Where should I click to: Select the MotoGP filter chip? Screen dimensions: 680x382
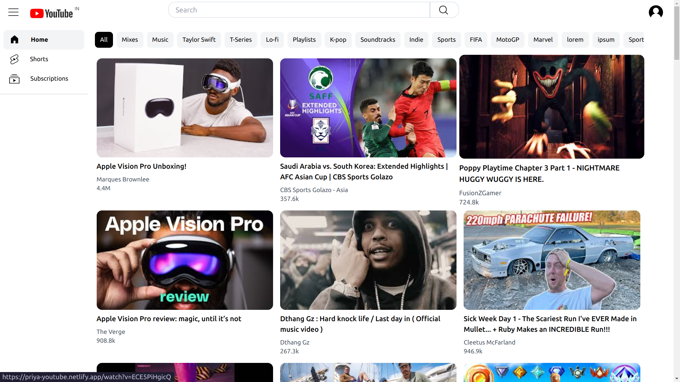pyautogui.click(x=508, y=40)
